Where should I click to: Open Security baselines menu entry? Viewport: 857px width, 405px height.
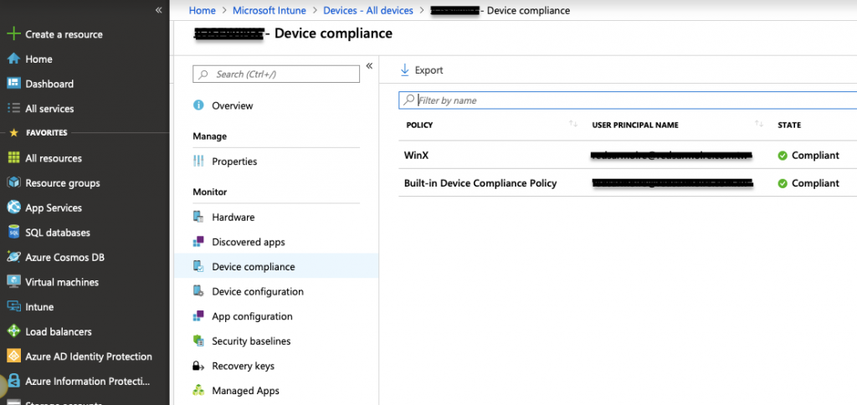[251, 341]
